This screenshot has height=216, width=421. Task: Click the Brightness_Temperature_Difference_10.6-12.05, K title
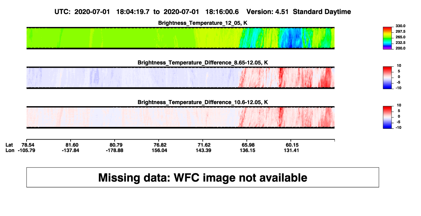(203, 102)
